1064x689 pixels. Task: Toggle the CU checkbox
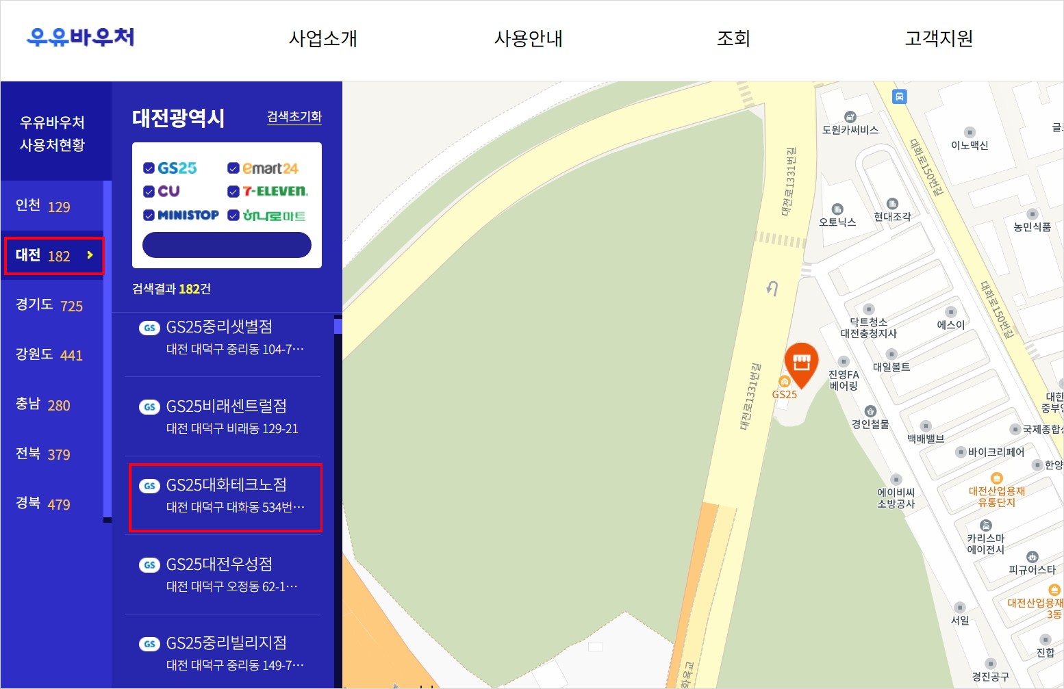coord(149,192)
